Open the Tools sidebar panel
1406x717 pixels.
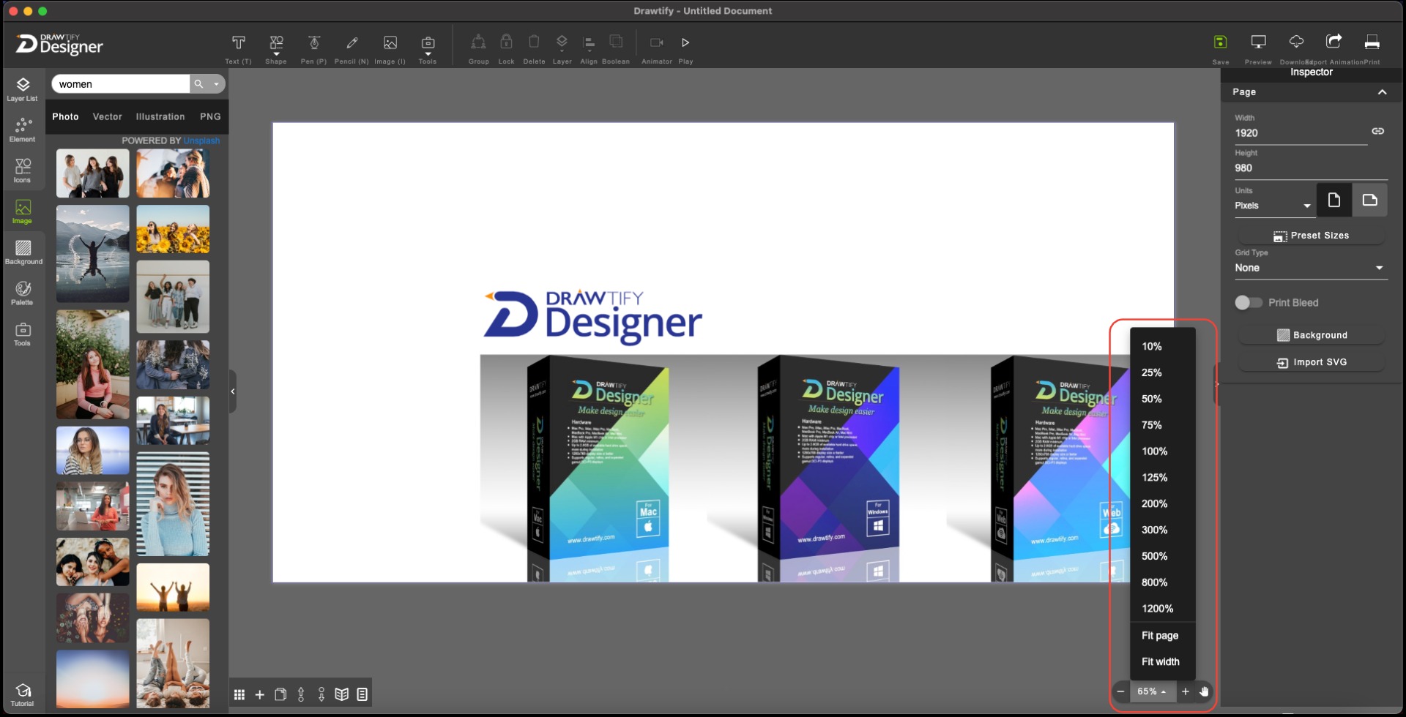click(x=23, y=334)
